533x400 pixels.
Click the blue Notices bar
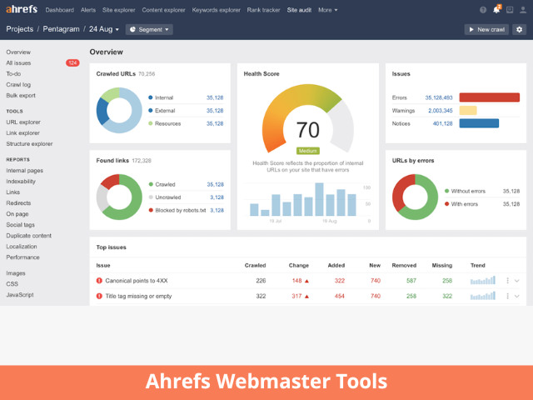[x=479, y=123]
